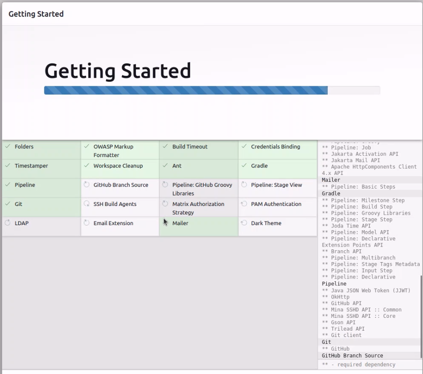The width and height of the screenshot is (423, 374).
Task: Click the LDAP plugin name
Action: 21,223
